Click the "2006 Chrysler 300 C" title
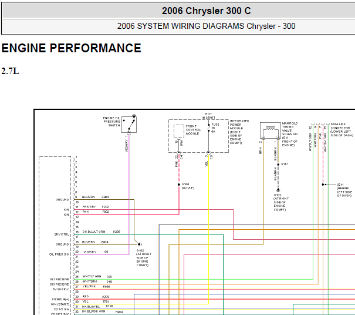Image resolution: width=355 pixels, height=315 pixels. coord(207,11)
